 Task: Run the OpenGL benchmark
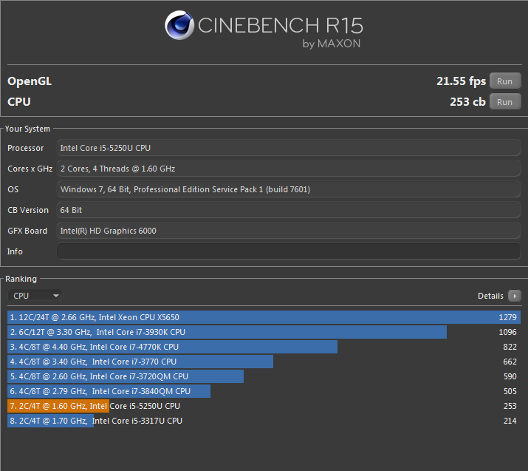tap(504, 81)
